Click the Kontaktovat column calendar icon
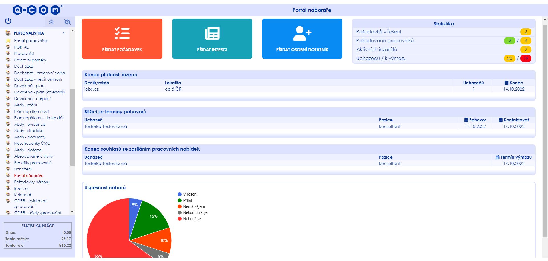 point(500,120)
